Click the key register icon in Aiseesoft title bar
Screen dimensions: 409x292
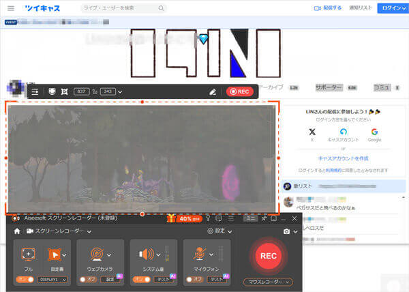point(208,218)
